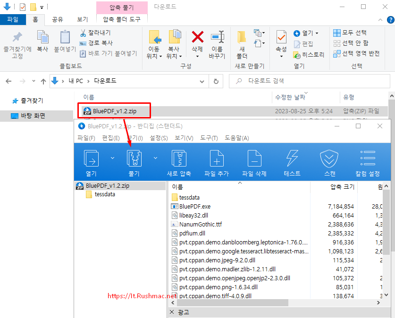Viewport: 395px width, 318px height.
Task: Click History (히스토리) in ribbon
Action: coord(309,55)
